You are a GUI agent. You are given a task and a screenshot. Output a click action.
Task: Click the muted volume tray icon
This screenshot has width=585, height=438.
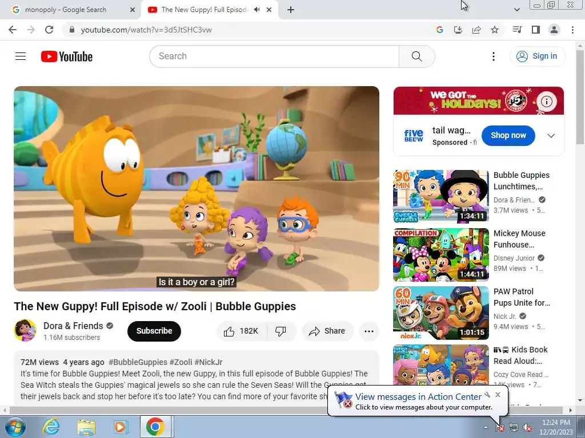[527, 428]
